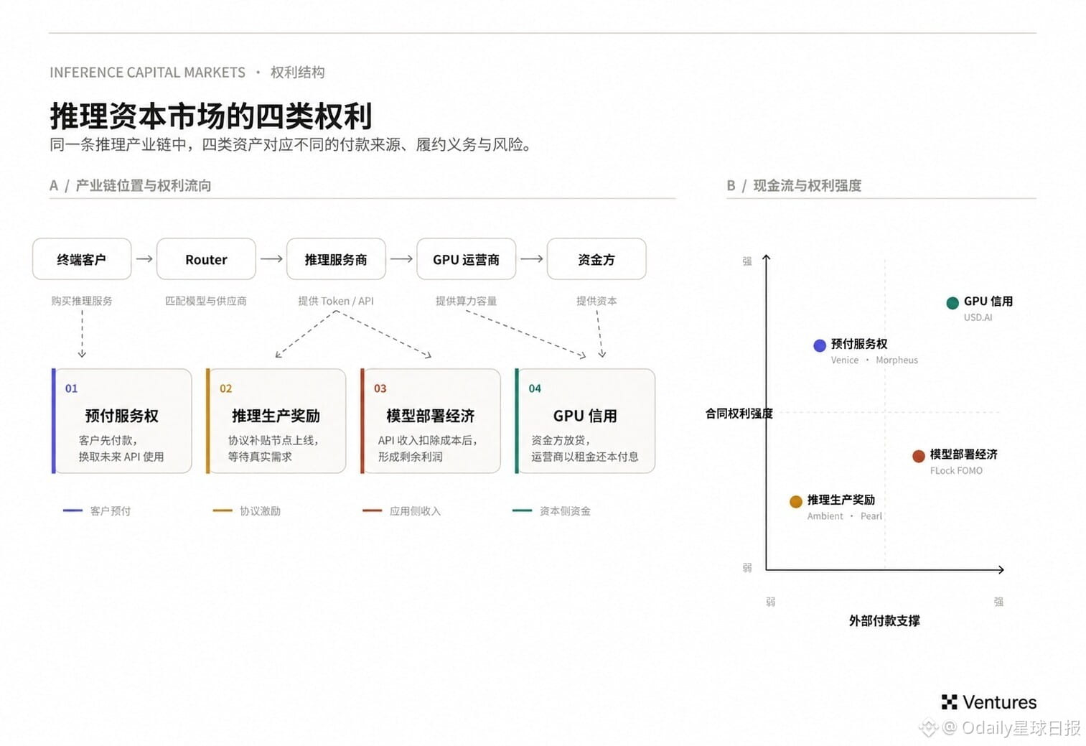
Task: Click the 提供算力容量 caption
Action: (466, 301)
